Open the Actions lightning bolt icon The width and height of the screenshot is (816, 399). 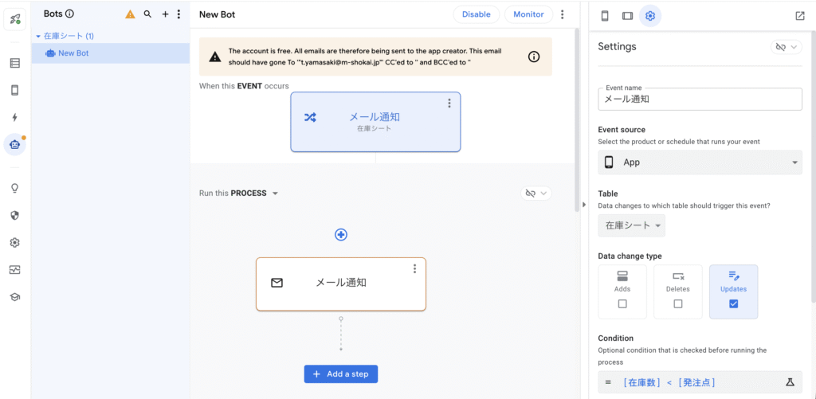pyautogui.click(x=14, y=117)
